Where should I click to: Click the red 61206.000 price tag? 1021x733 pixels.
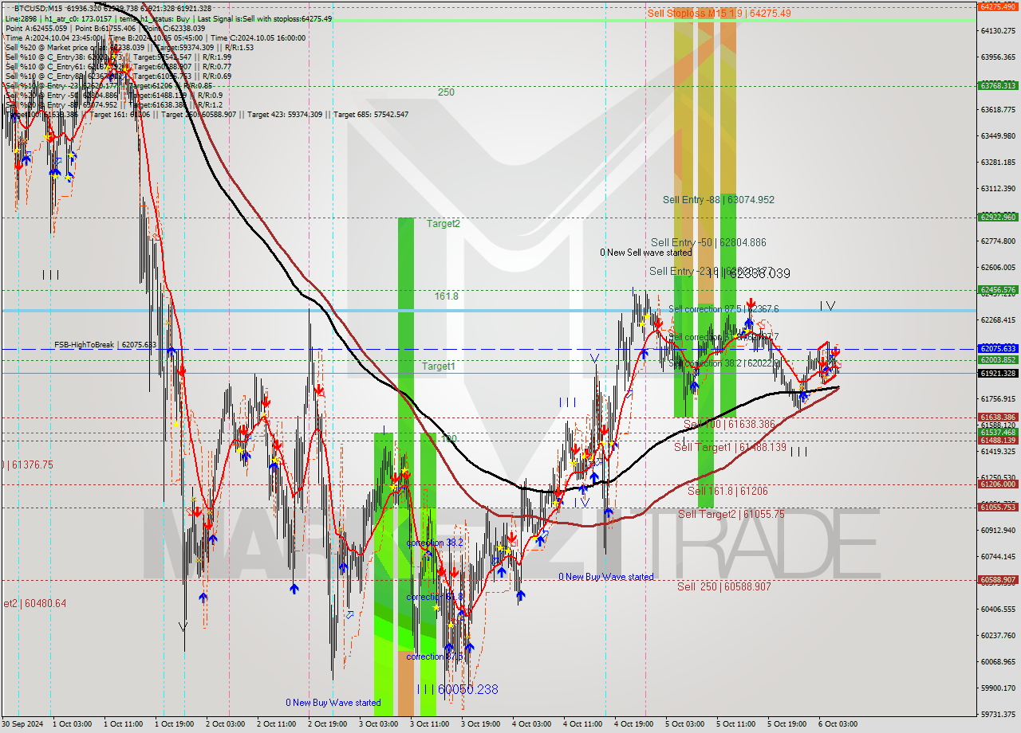(x=998, y=484)
